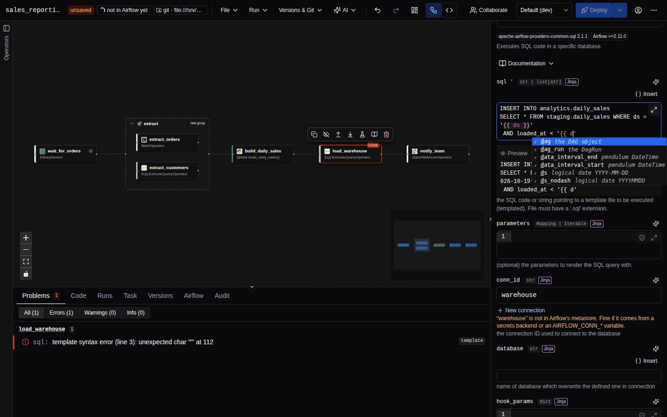Expand the Documentation section
This screenshot has width=667, height=417.
click(526, 63)
